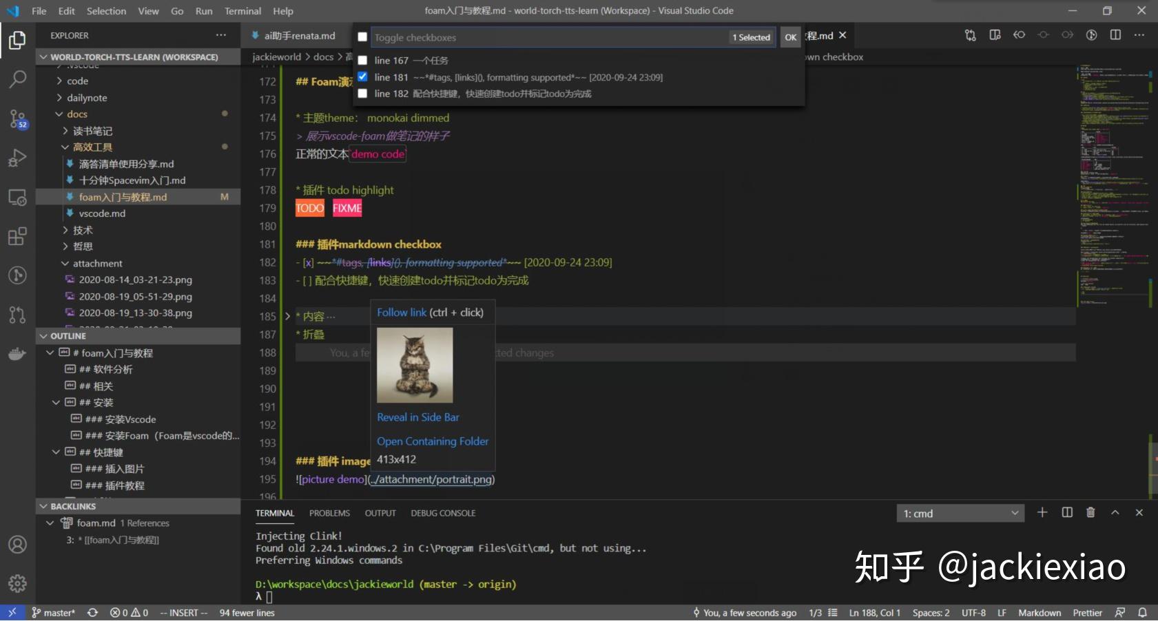1158x621 pixels.
Task: Click the OK button in the checkbox picker
Action: (x=790, y=37)
